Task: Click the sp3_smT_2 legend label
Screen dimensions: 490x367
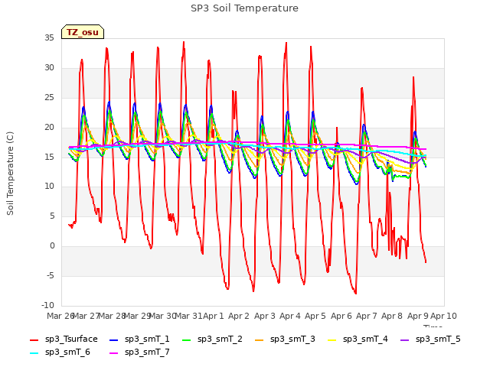Action: (220, 339)
